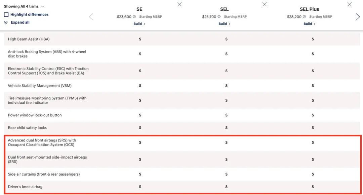Screen dimensions: 363x195
Task: Enable the Highlight differences checkbox
Action: pyautogui.click(x=6, y=14)
